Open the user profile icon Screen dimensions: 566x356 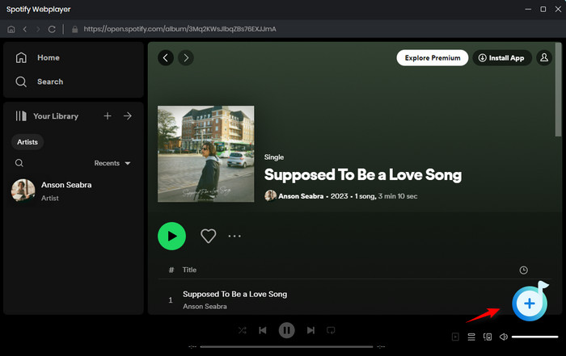pyautogui.click(x=544, y=57)
